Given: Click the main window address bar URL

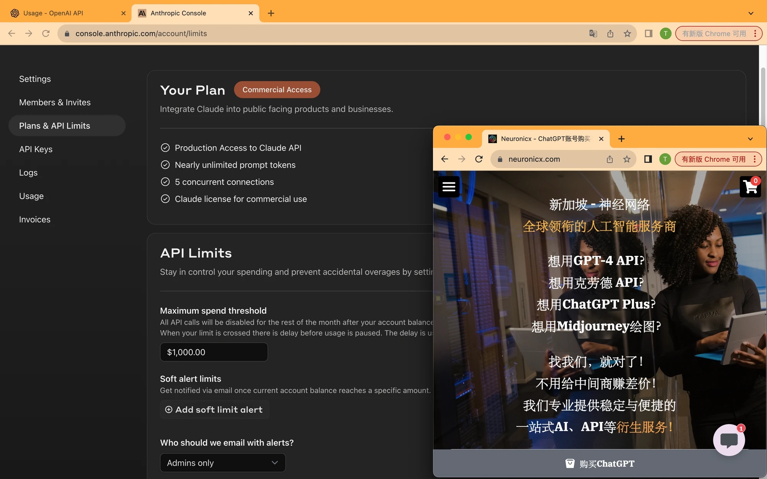Looking at the screenshot, I should (141, 34).
